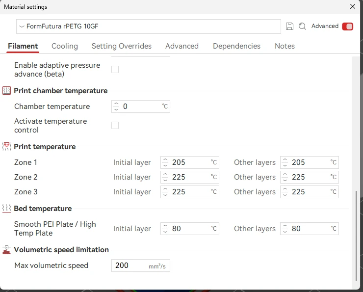Image resolution: width=363 pixels, height=292 pixels.
Task: Click the Volumetric speed limitation icon
Action: click(6, 250)
